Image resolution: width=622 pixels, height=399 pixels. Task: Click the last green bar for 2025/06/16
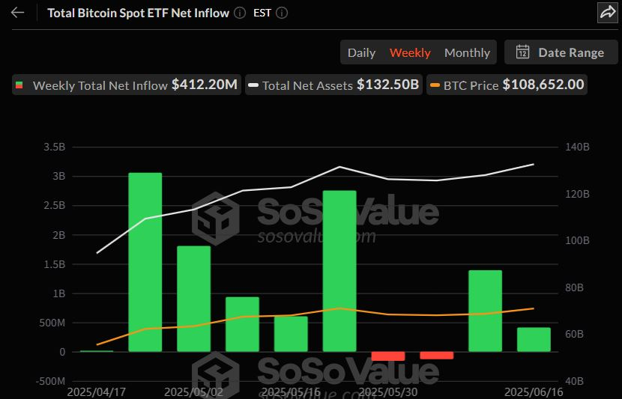tap(534, 339)
